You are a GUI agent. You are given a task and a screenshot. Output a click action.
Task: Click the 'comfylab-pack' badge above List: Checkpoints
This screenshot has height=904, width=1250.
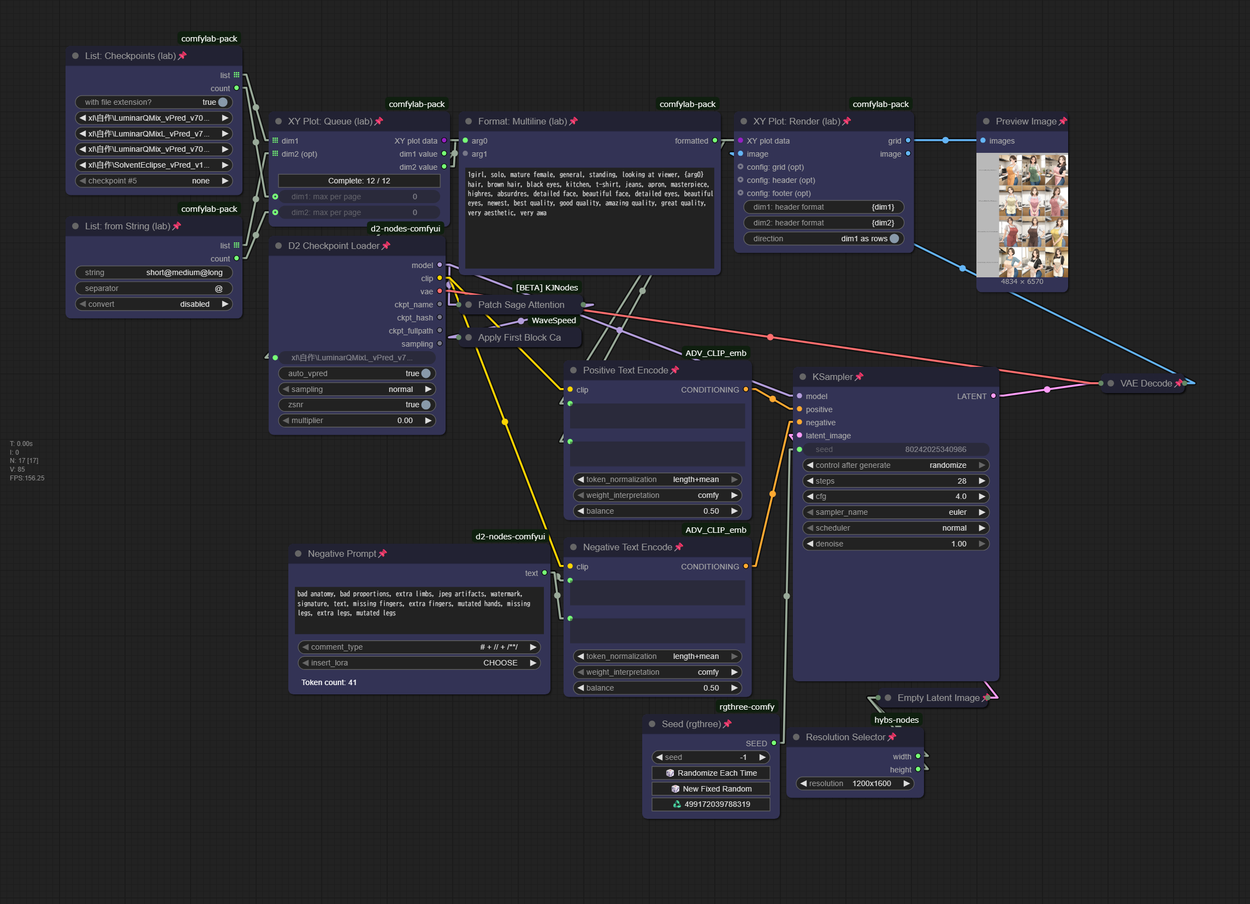coord(209,39)
